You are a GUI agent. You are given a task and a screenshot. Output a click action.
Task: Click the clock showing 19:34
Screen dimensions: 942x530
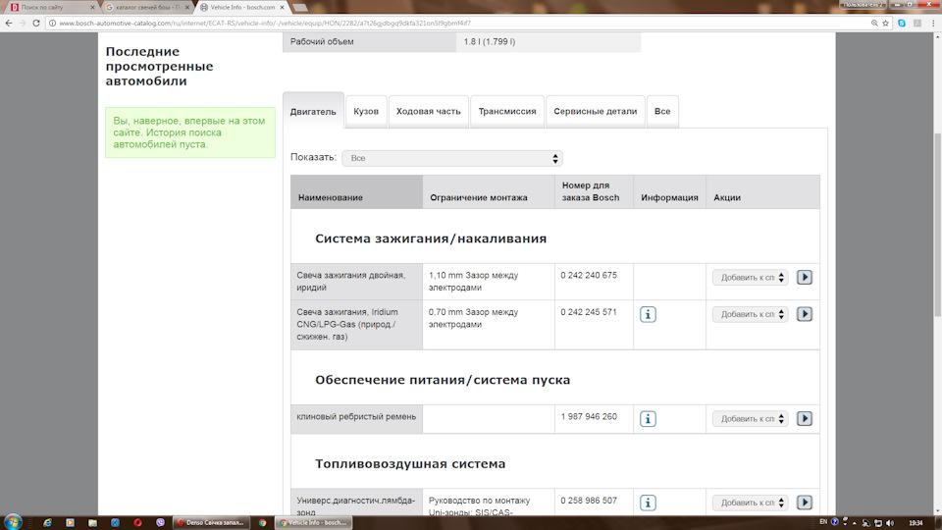[916, 523]
